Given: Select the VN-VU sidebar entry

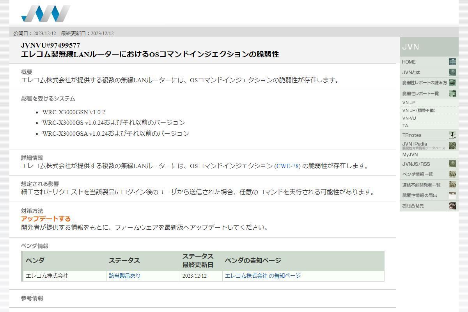Looking at the screenshot, I should tap(429, 118).
